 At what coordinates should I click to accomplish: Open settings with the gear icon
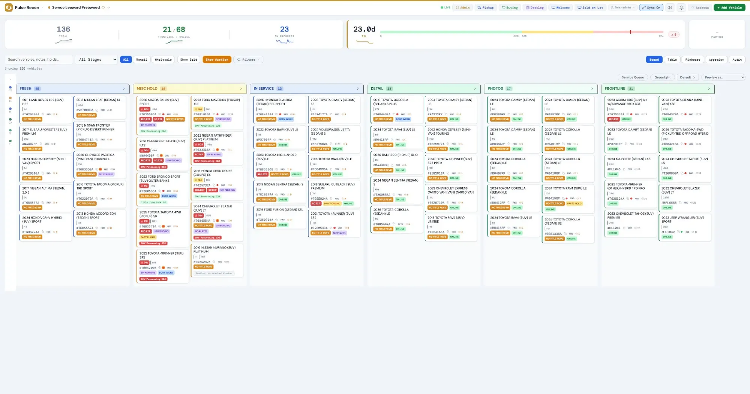(x=681, y=7)
